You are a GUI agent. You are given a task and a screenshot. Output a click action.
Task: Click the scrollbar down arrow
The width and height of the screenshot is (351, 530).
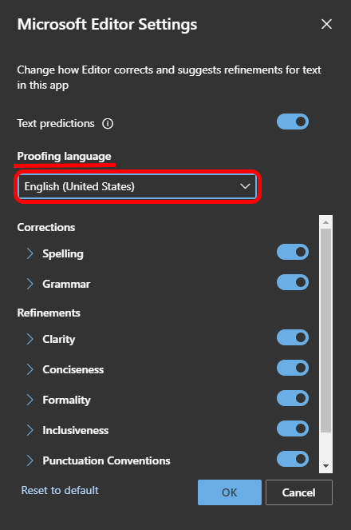(x=325, y=466)
